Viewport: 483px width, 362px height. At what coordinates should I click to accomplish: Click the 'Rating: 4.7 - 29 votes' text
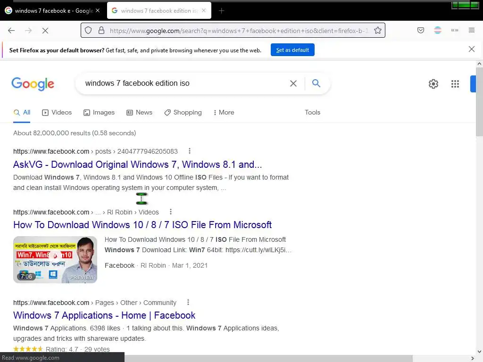(x=78, y=349)
